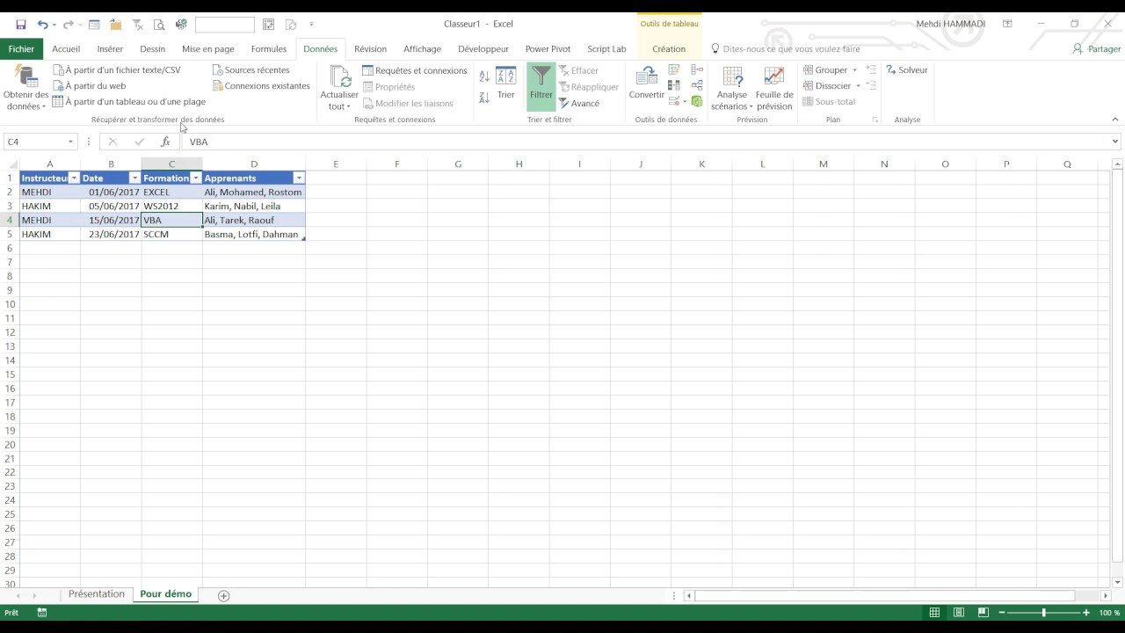
Task: Switch to Normal view in status bar
Action: (934, 613)
